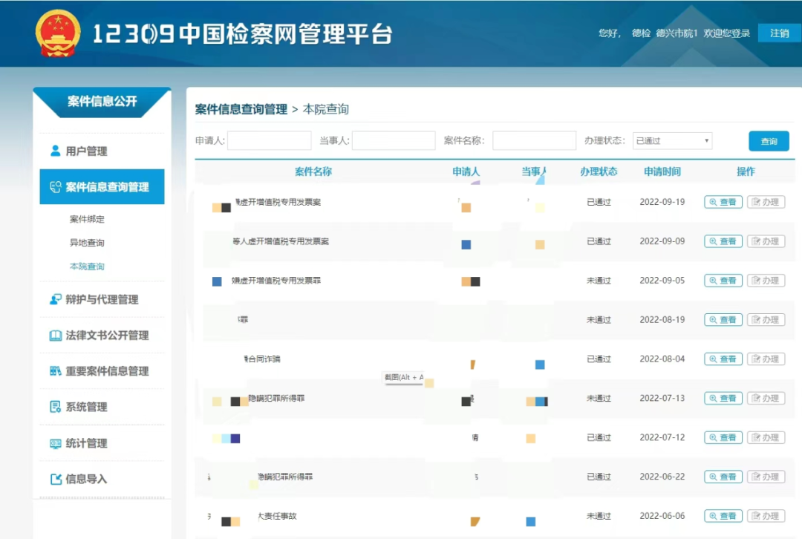
Task: Click the 重要案件信息管理 icon
Action: (x=55, y=371)
